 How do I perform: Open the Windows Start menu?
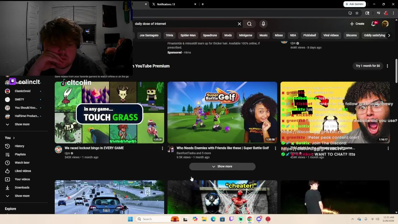130,219
